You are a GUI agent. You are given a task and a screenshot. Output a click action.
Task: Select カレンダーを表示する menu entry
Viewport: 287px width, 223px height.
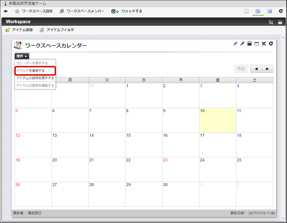tap(35, 63)
